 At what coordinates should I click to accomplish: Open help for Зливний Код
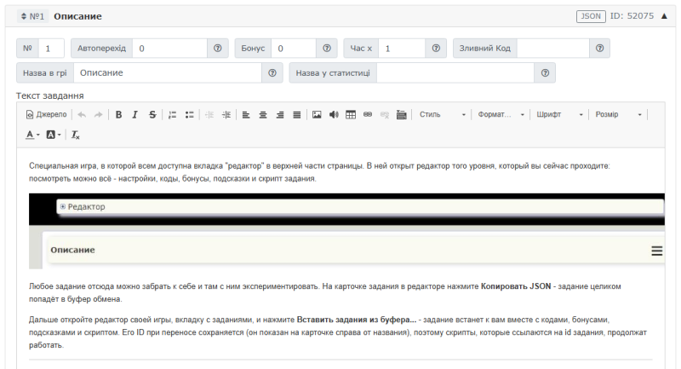[x=600, y=49]
